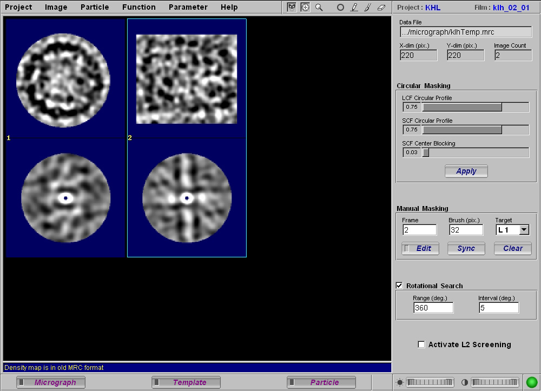This screenshot has height=391, width=541.
Task: Click the Clear masking button
Action: [x=512, y=249]
